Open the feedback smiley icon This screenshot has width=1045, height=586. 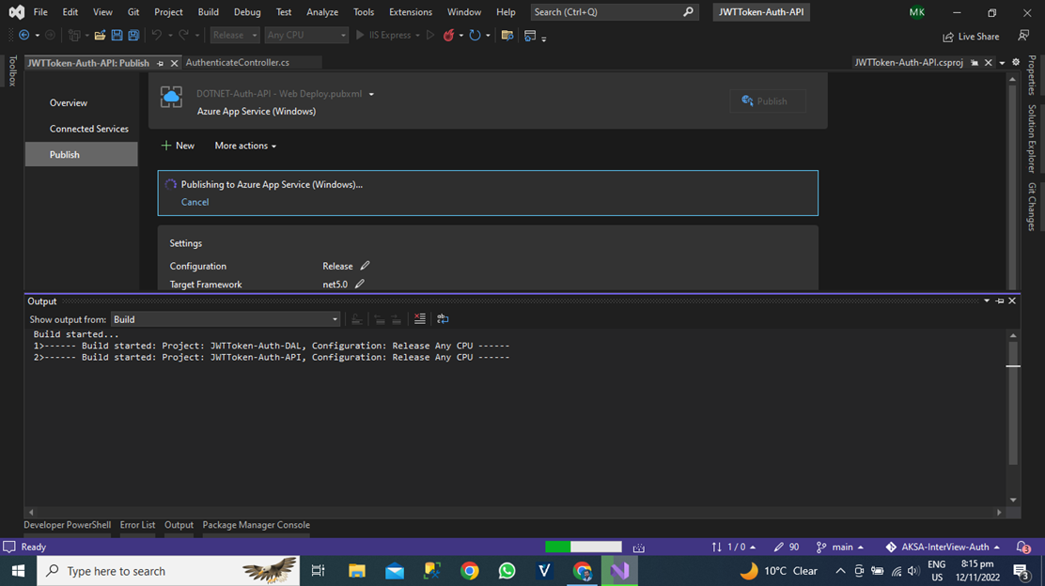click(x=1023, y=36)
